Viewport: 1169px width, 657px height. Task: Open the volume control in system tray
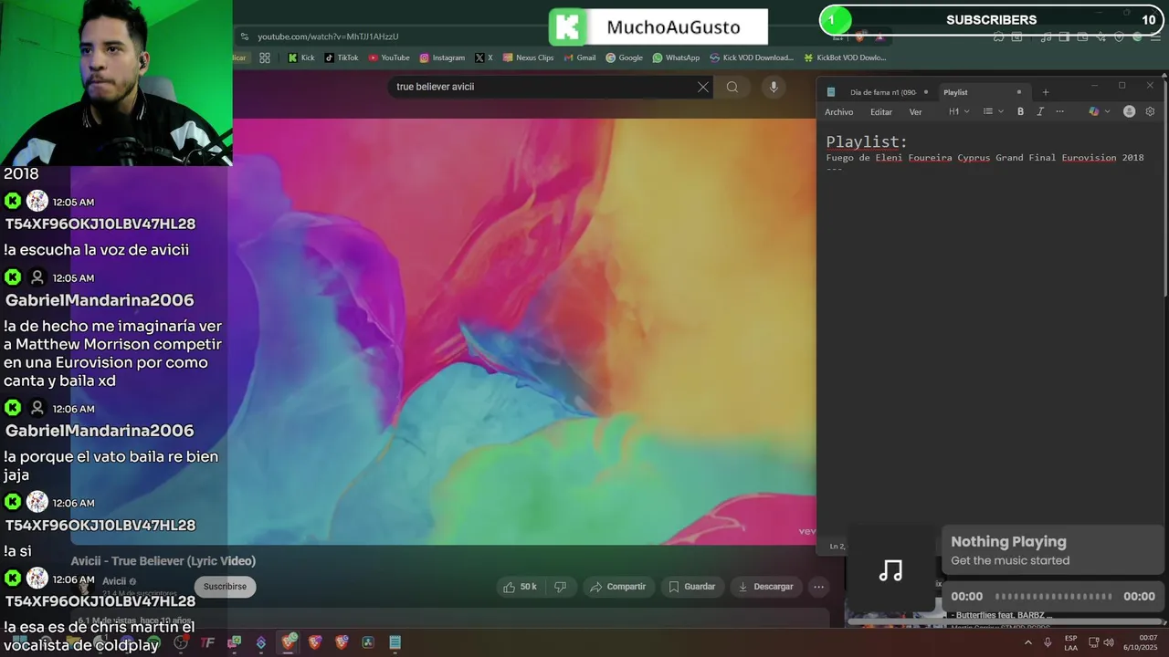point(1109,642)
